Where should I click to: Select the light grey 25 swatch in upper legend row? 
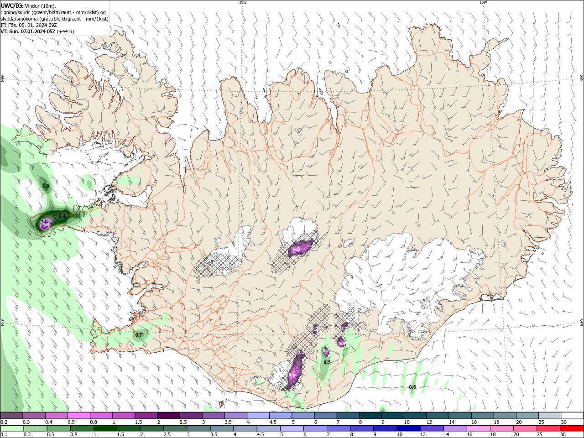(549, 416)
